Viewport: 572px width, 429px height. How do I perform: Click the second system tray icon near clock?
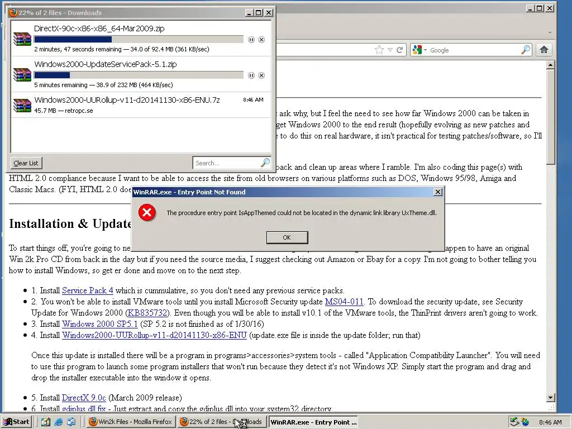[525, 422]
